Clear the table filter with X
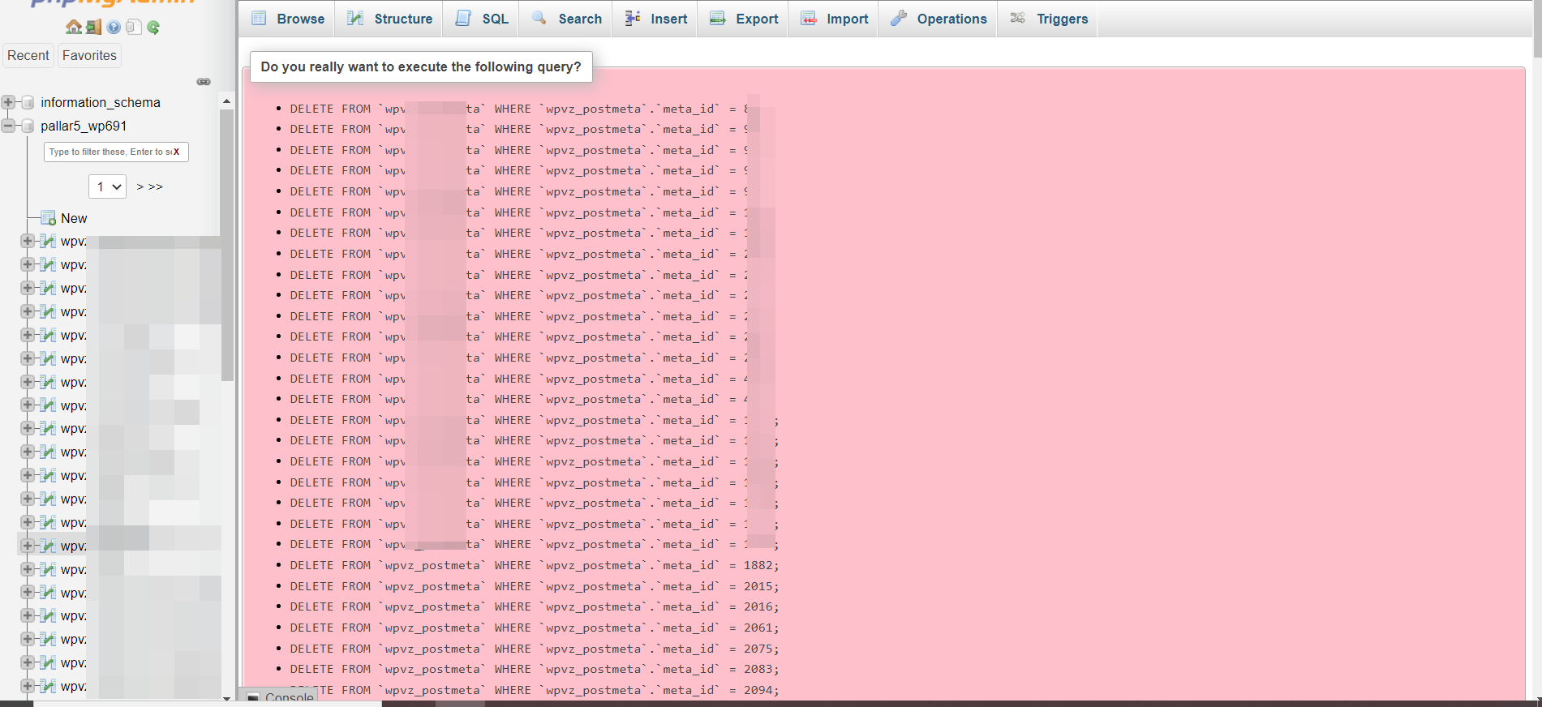Viewport: 1542px width, 707px height. [176, 152]
